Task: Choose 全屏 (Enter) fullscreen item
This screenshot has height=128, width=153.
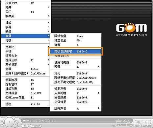Action: 25,69
